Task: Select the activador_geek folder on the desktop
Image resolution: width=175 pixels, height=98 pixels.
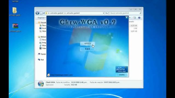Action: click(x=15, y=12)
